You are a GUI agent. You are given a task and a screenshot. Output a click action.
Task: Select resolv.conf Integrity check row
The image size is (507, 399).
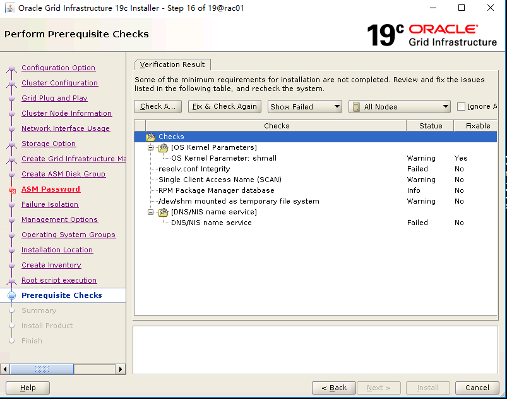point(316,169)
